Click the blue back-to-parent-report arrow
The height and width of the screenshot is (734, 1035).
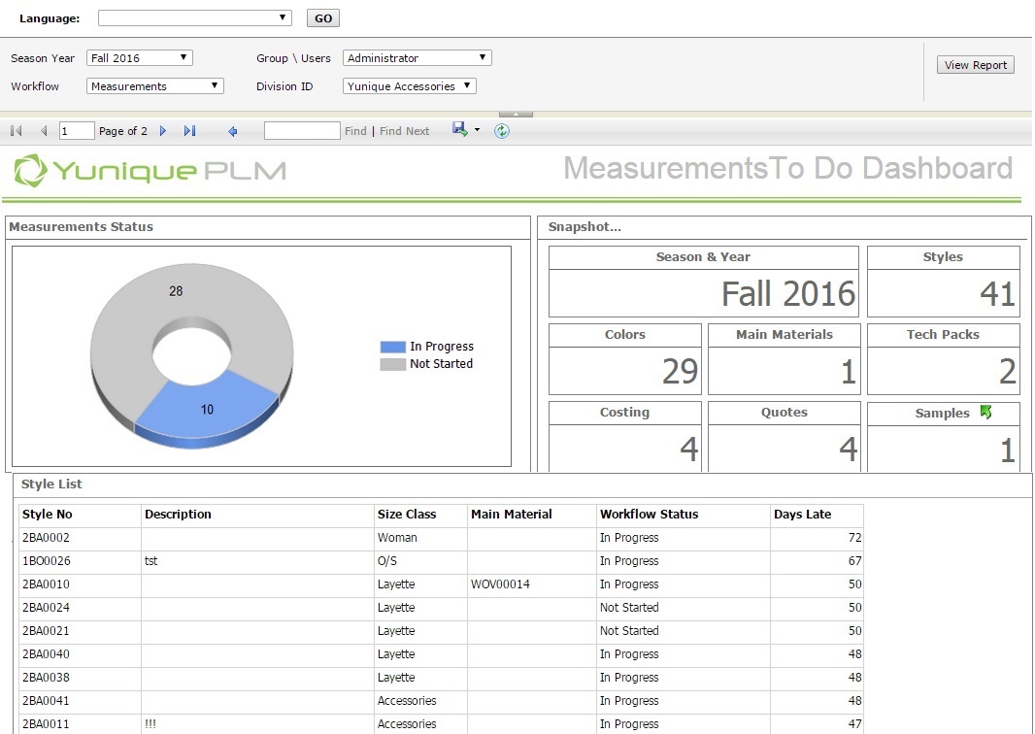(232, 131)
